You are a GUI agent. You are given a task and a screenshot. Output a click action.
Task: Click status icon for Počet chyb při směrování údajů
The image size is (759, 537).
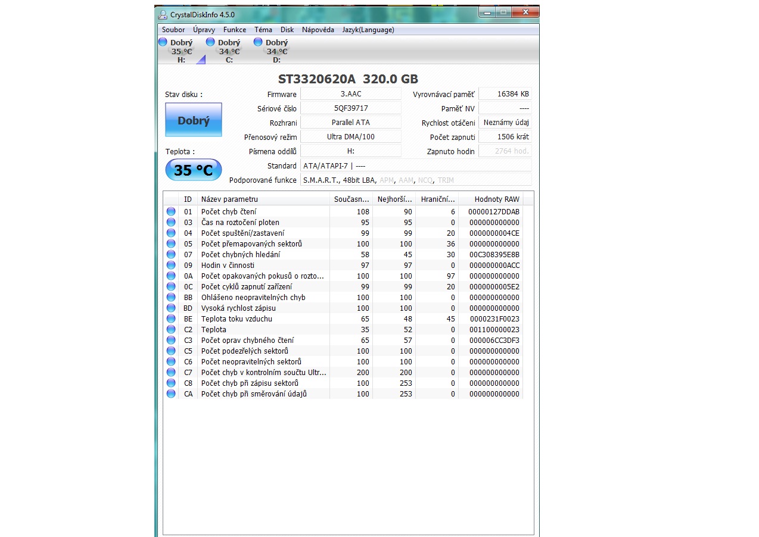pyautogui.click(x=171, y=394)
